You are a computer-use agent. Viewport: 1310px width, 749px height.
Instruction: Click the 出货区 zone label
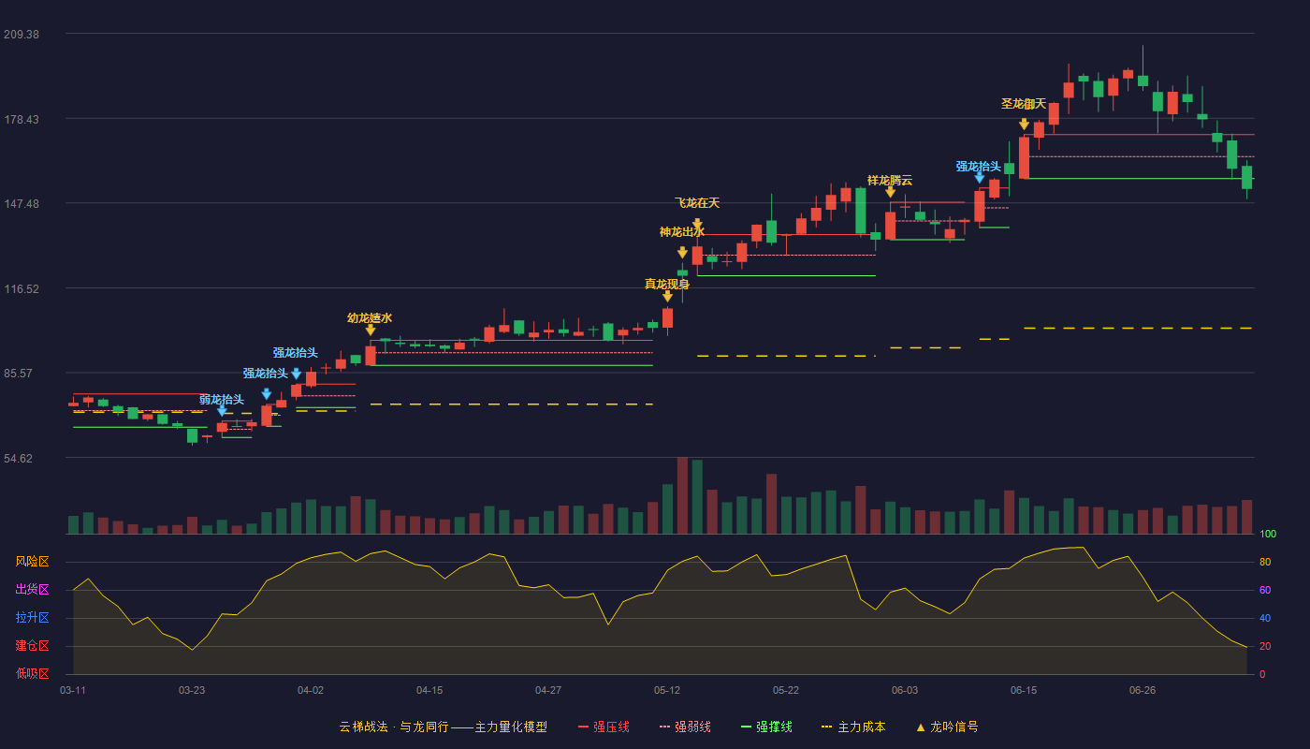pos(32,590)
